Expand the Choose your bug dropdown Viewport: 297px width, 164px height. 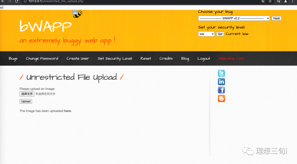(234, 18)
